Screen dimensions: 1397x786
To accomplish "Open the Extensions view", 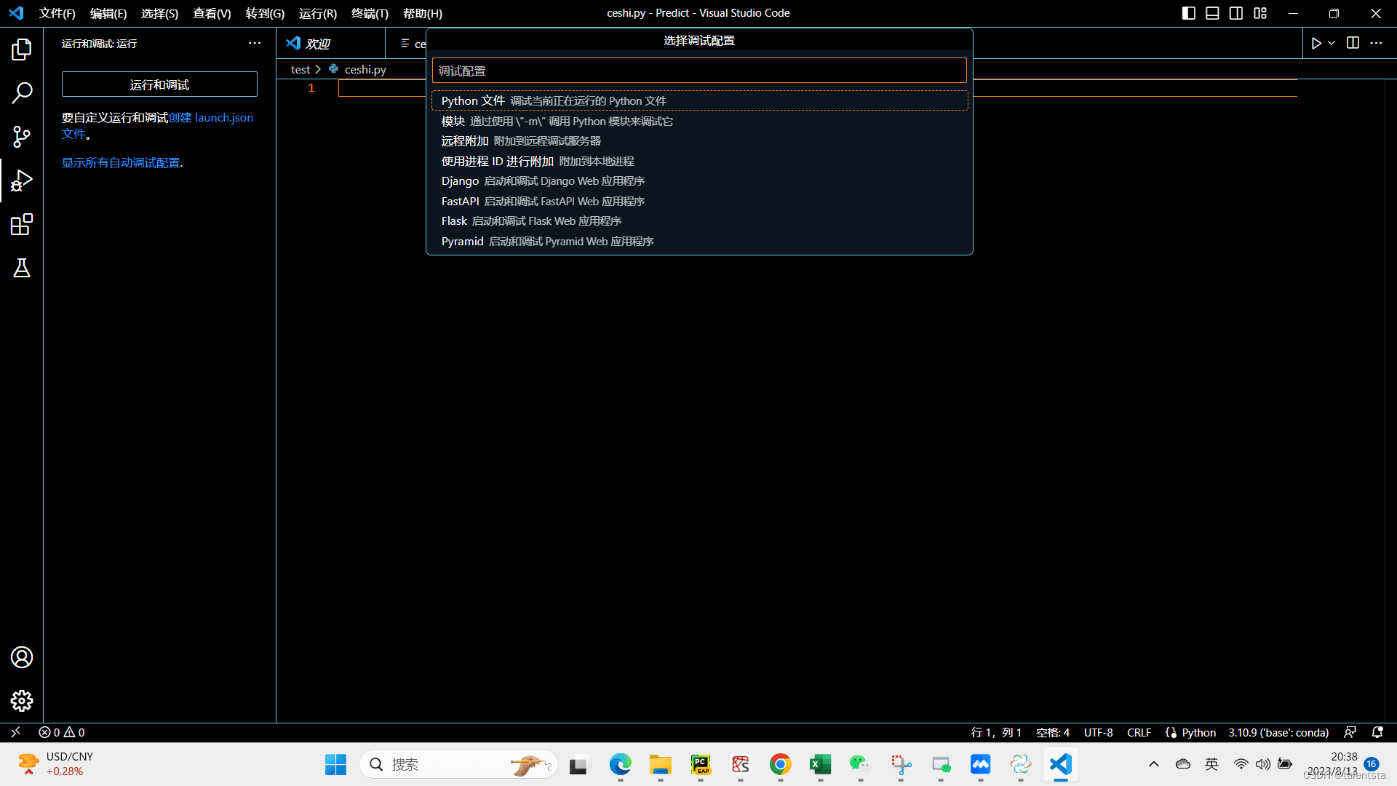I will tap(22, 224).
